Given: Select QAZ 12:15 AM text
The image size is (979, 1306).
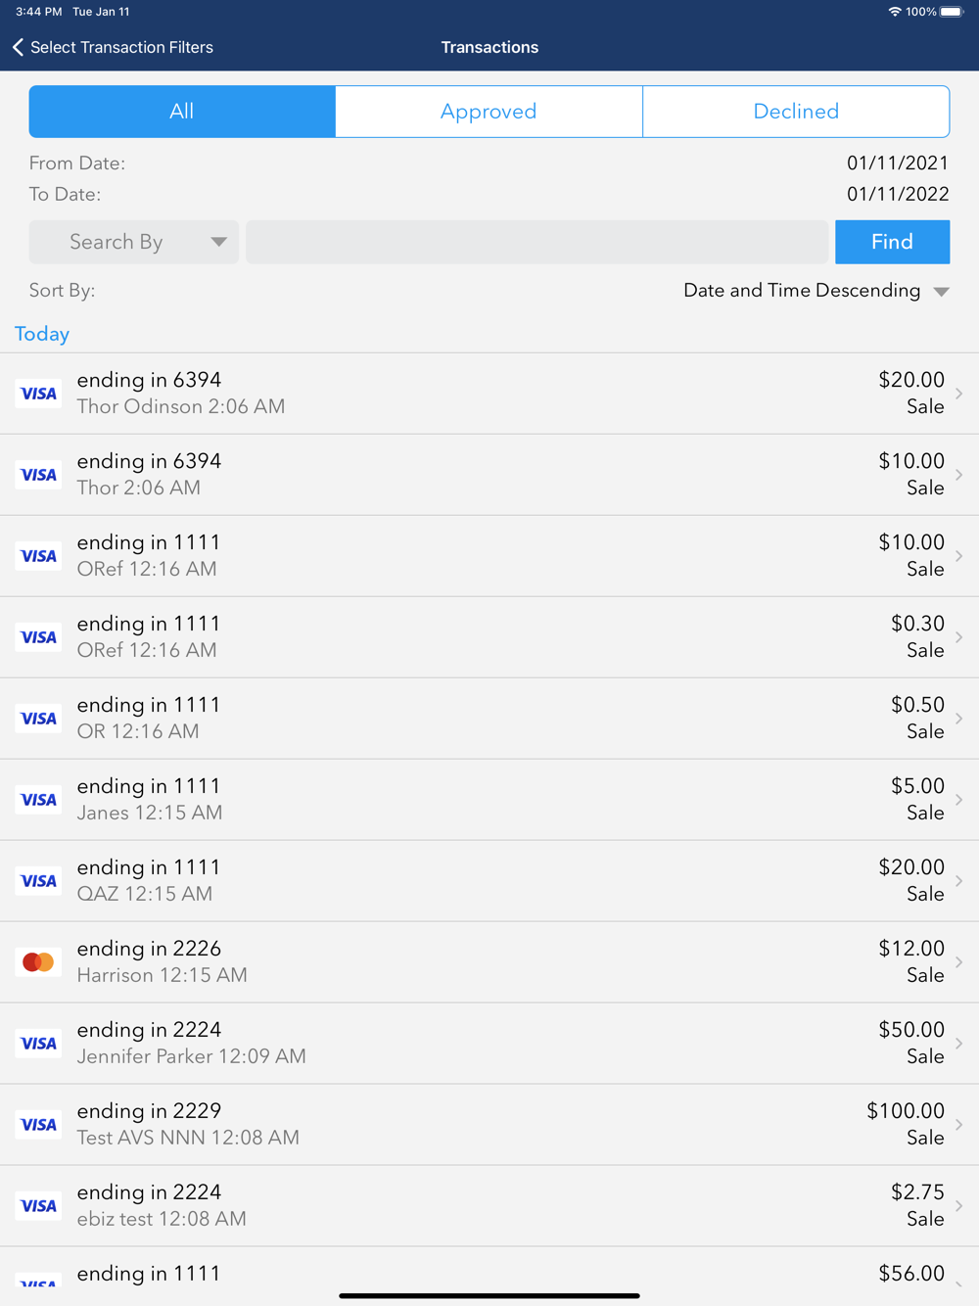Looking at the screenshot, I should (145, 894).
